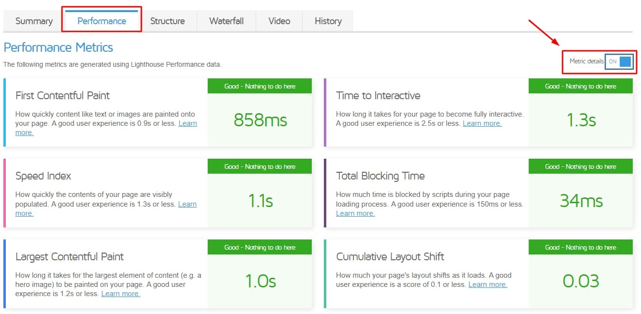Select the Performance tab
The image size is (641, 314).
(x=102, y=21)
